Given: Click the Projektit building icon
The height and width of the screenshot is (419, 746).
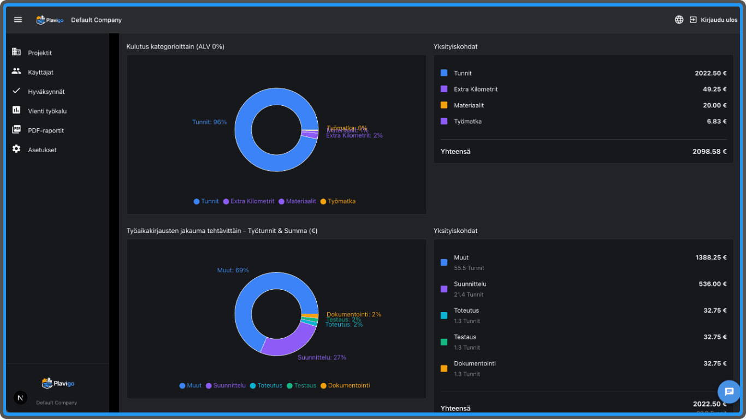Looking at the screenshot, I should point(16,52).
